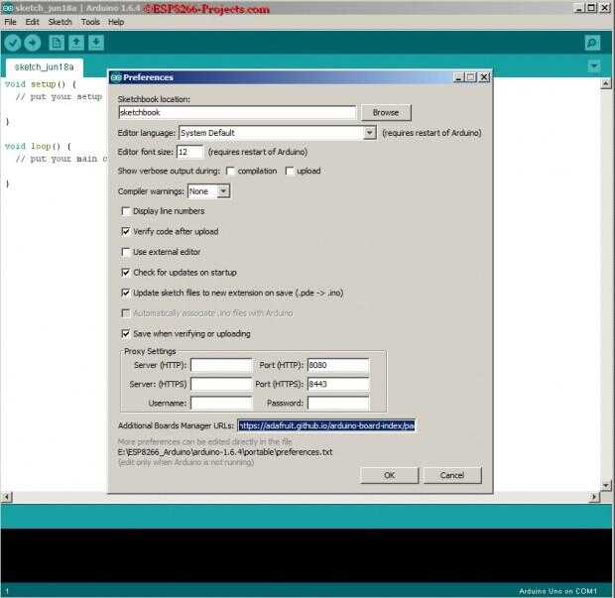
Task: Click the editor vertical scrollbar up arrow
Action: (606, 83)
